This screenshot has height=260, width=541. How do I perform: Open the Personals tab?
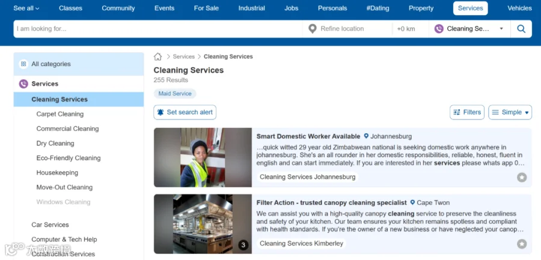coord(332,8)
